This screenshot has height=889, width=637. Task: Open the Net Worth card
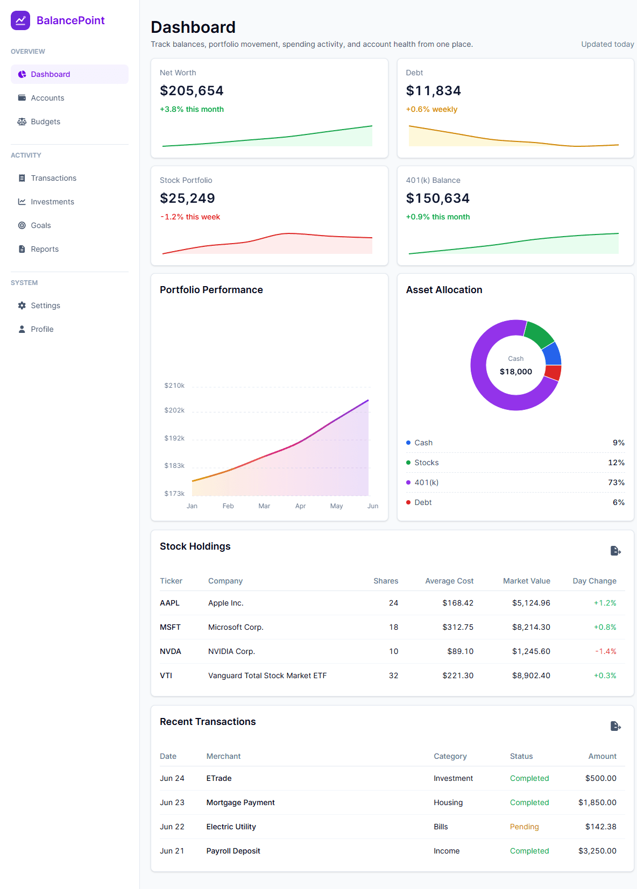tap(270, 108)
